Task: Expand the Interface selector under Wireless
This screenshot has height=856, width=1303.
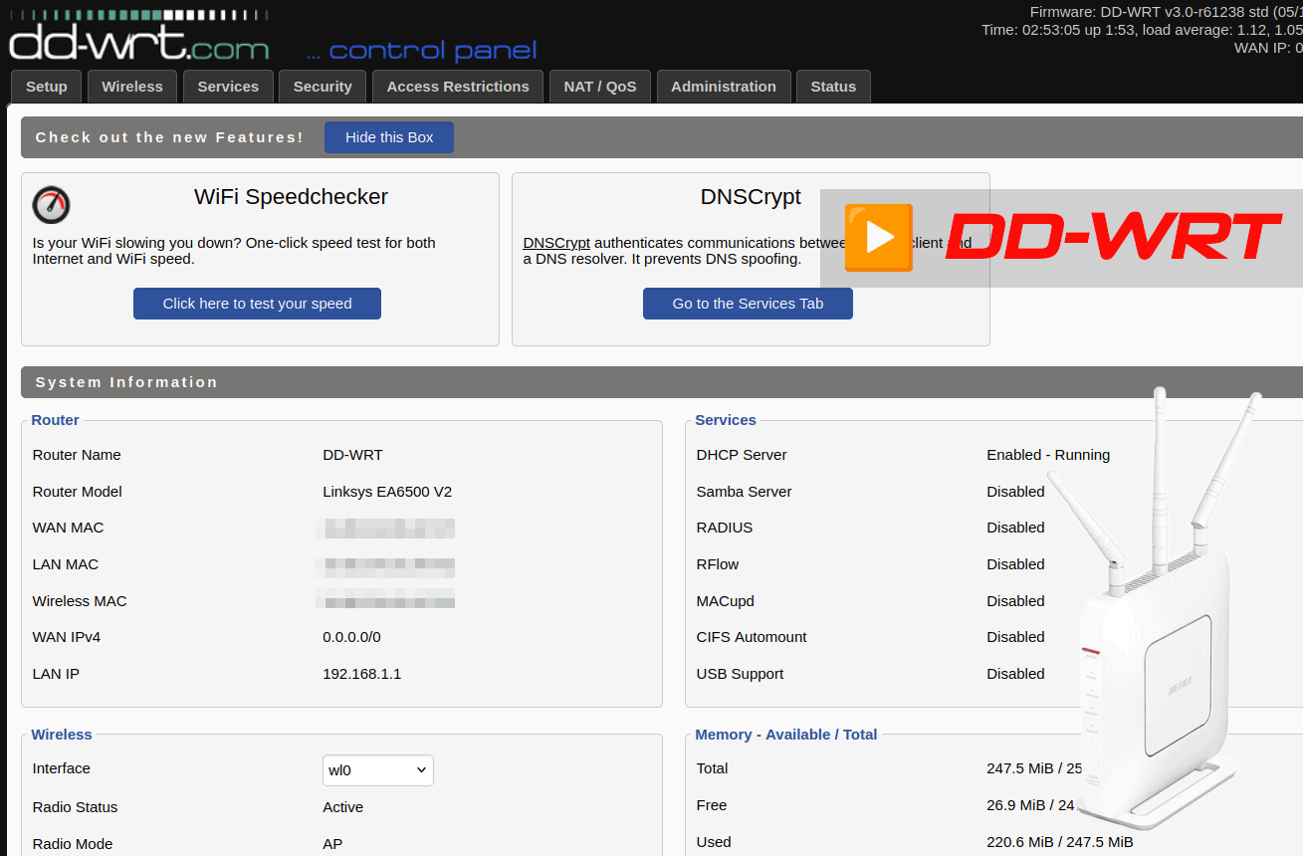Action: point(377,769)
